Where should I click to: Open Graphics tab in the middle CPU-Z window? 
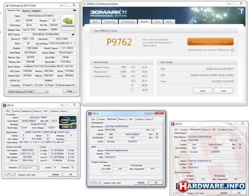point(140,119)
